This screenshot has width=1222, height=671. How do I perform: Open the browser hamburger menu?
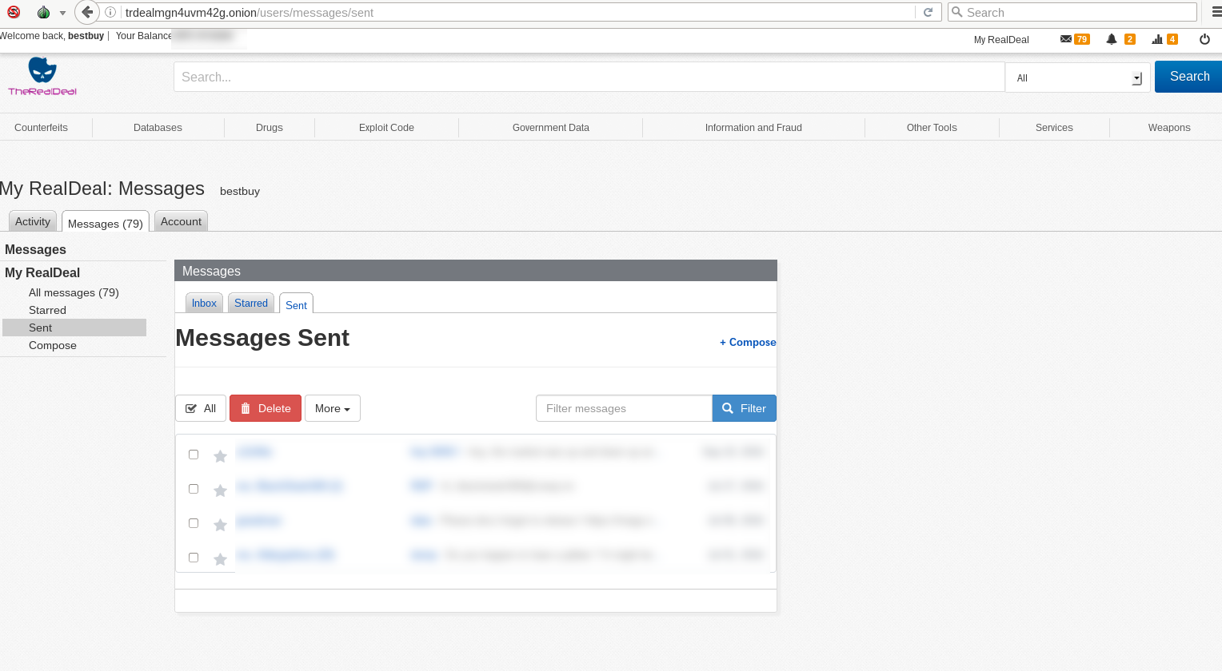coord(1216,12)
